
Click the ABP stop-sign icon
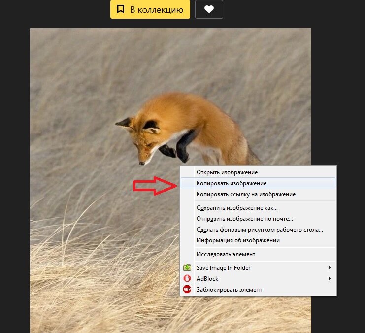(187, 289)
